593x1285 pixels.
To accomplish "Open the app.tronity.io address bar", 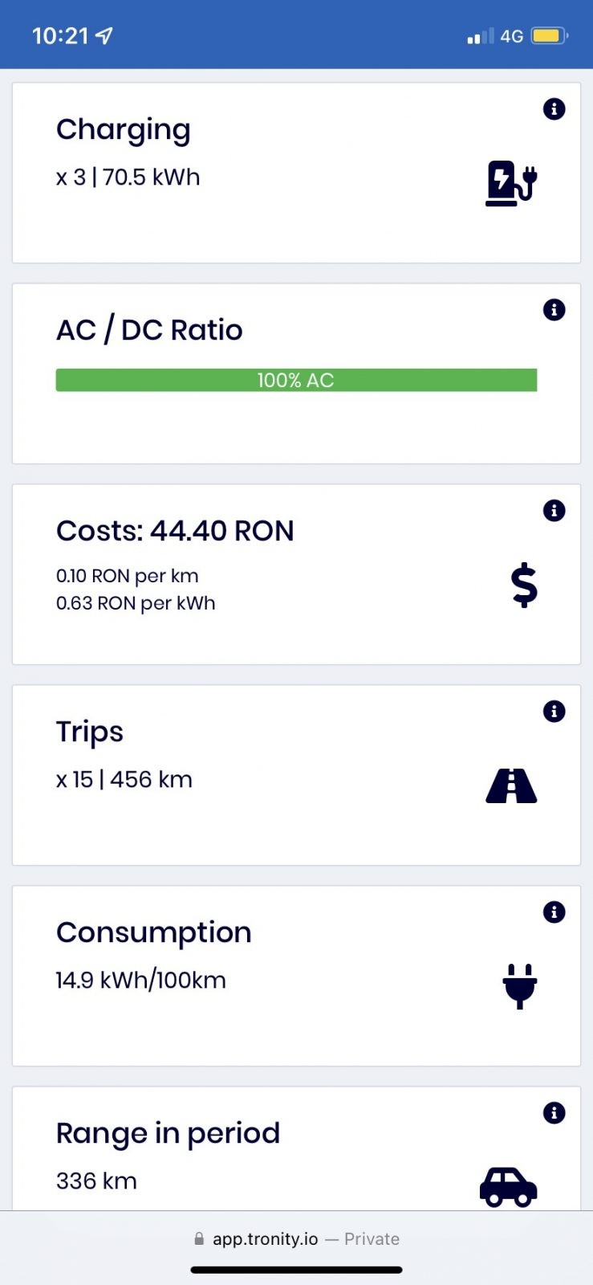I will point(296,1238).
